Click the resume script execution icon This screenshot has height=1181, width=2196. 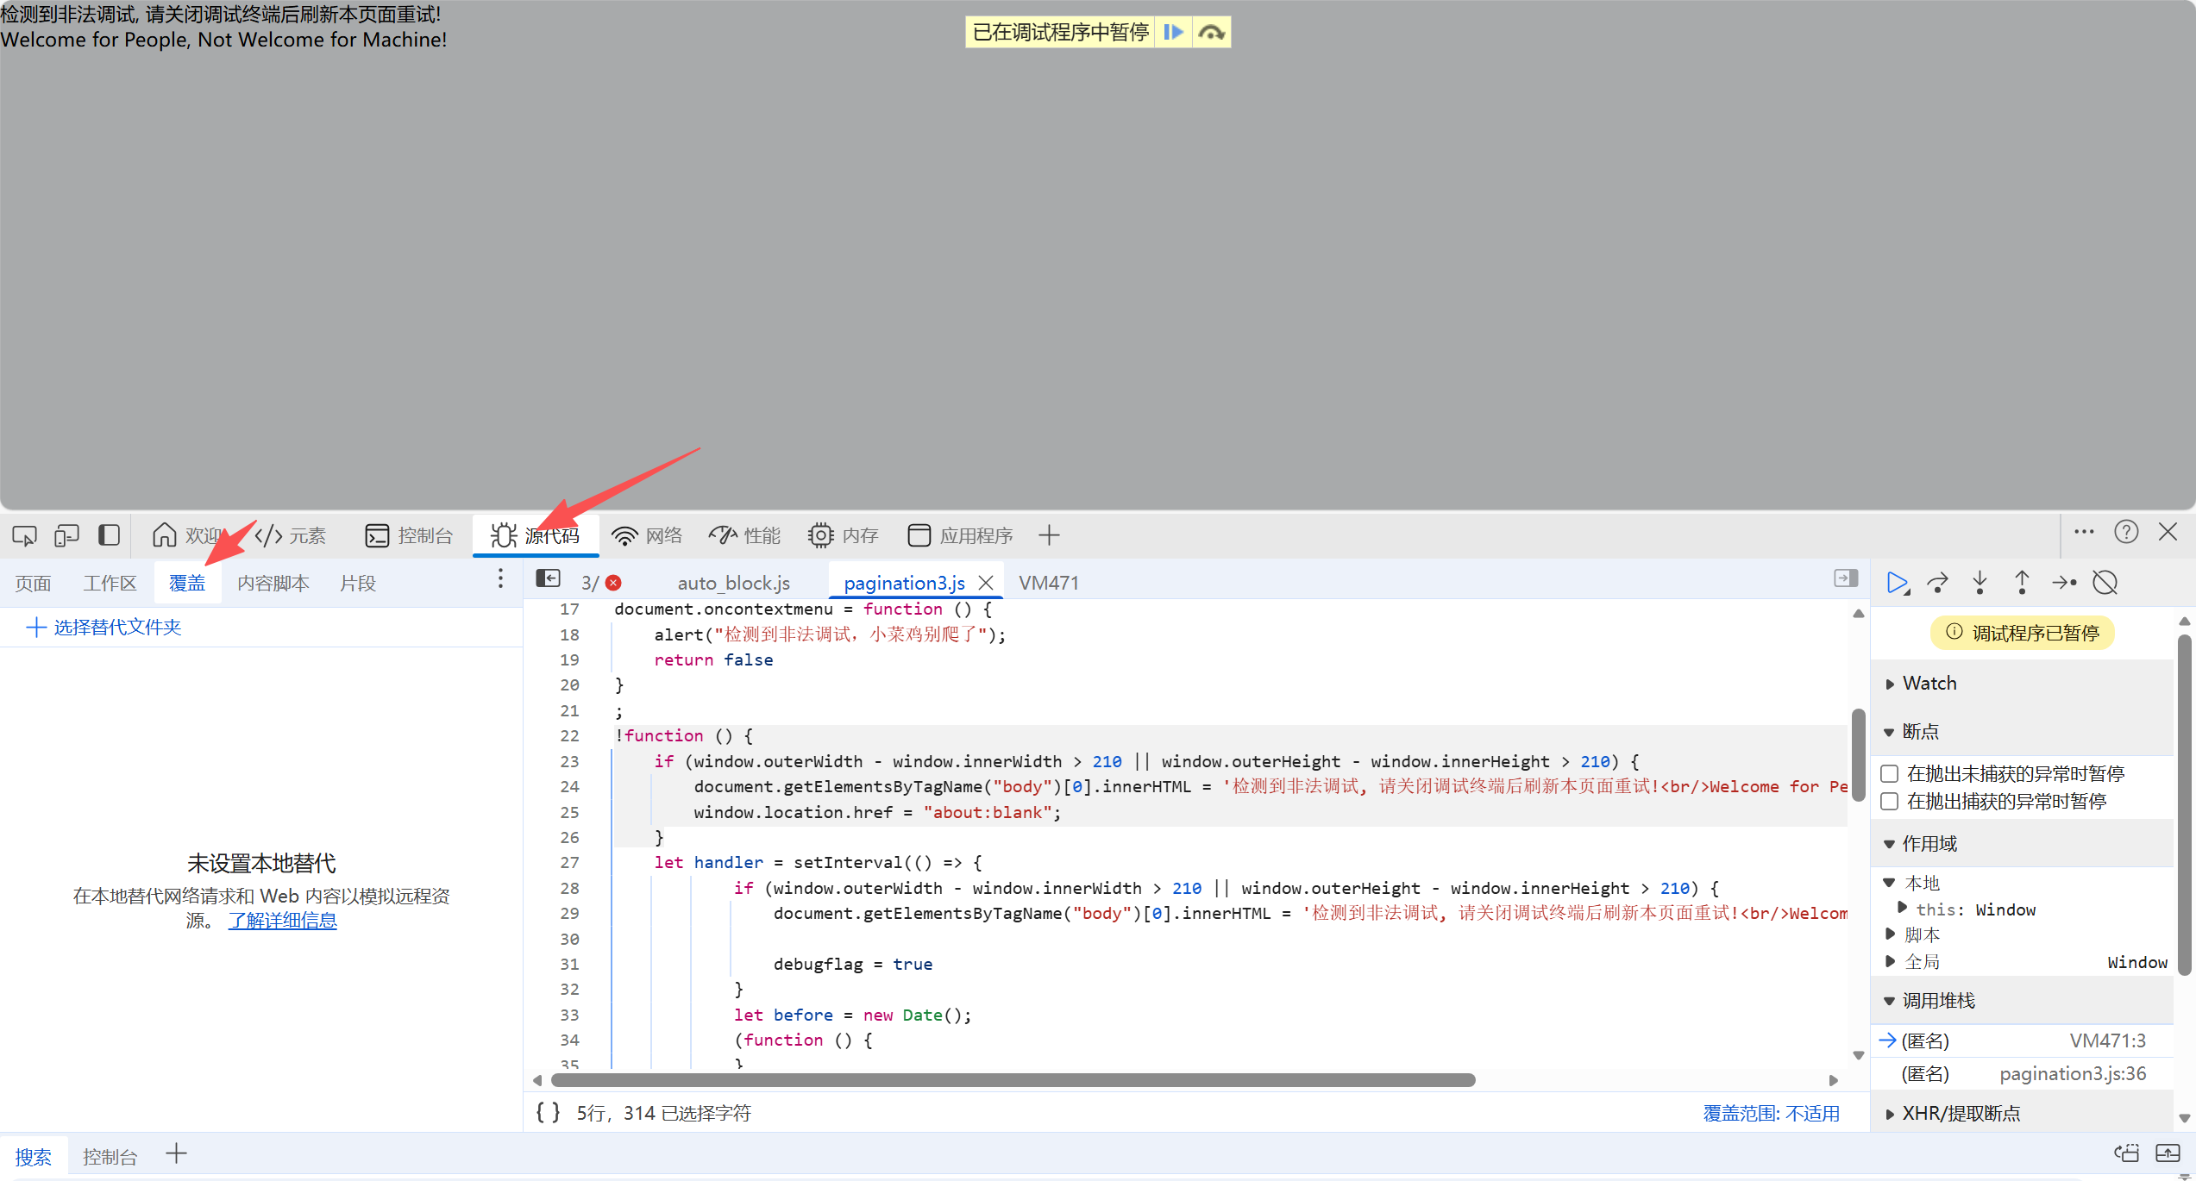[x=1897, y=584]
